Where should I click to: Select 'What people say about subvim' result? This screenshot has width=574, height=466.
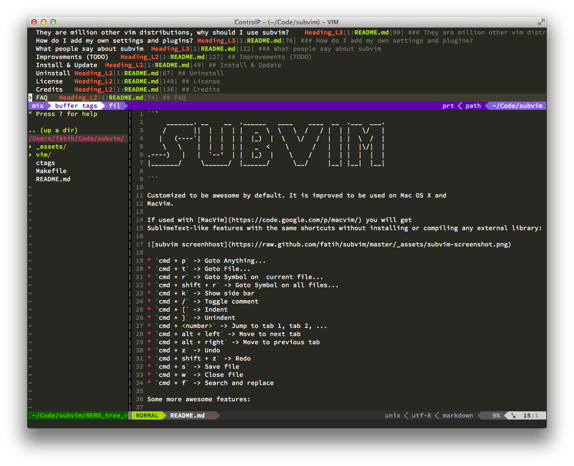click(287, 49)
